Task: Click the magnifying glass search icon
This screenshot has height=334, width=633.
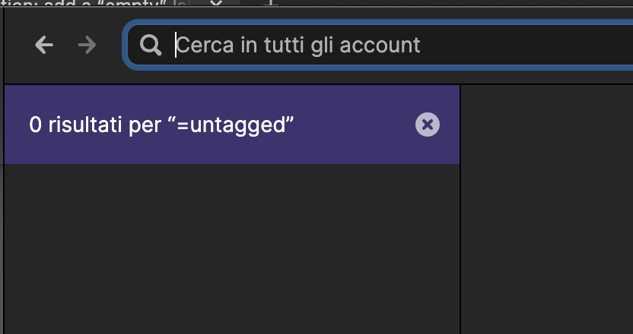Action: pyautogui.click(x=151, y=45)
